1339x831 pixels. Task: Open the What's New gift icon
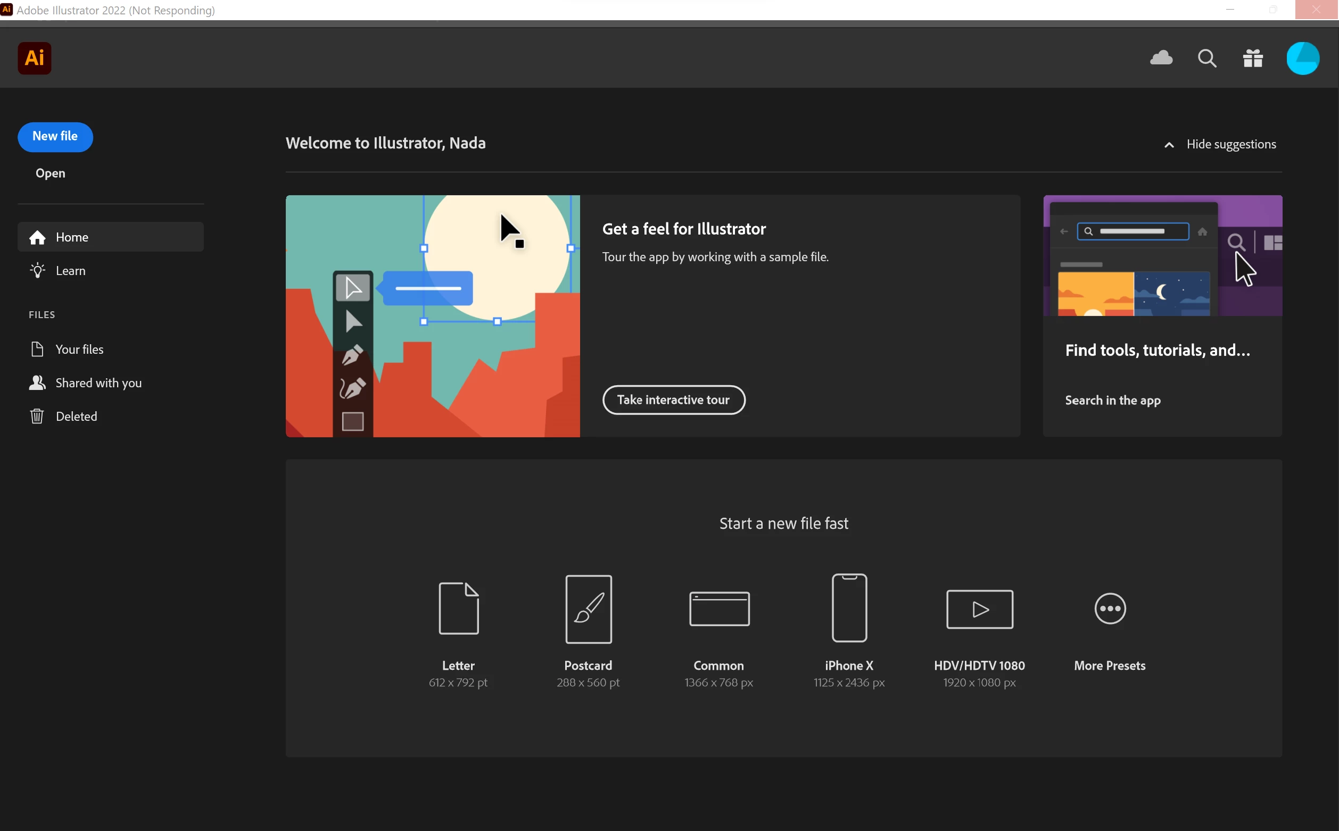tap(1253, 57)
